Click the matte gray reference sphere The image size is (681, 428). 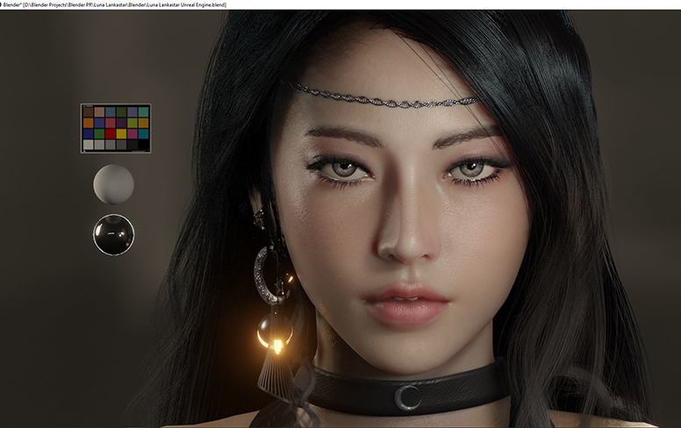tap(114, 184)
